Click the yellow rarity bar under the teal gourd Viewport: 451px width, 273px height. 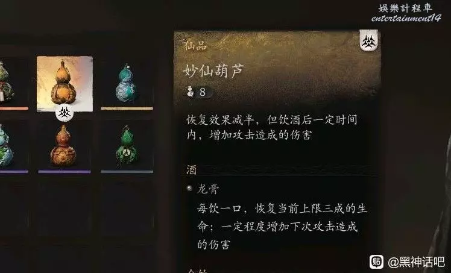click(127, 108)
